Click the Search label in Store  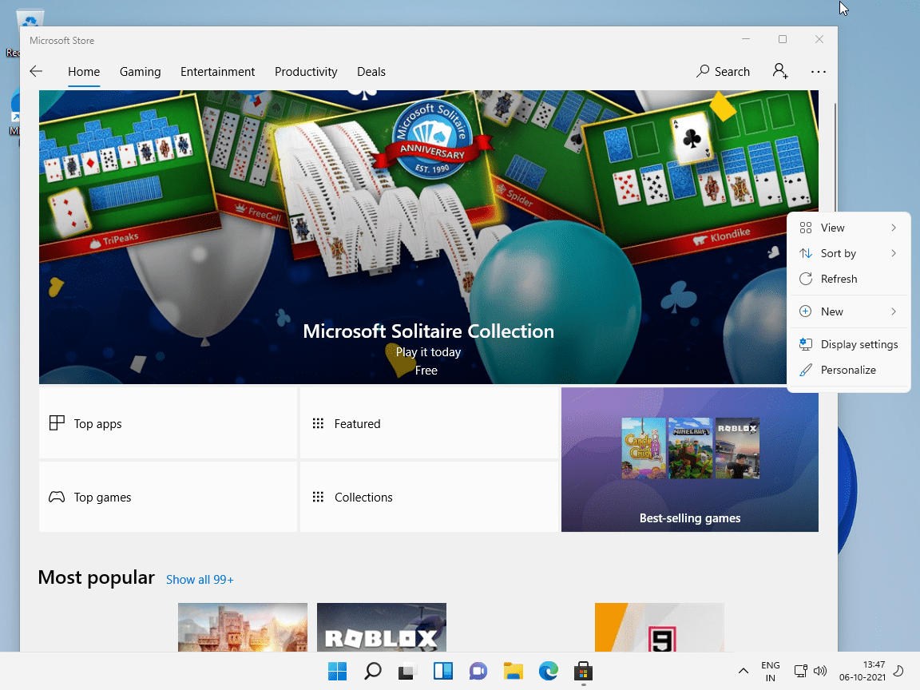(732, 72)
